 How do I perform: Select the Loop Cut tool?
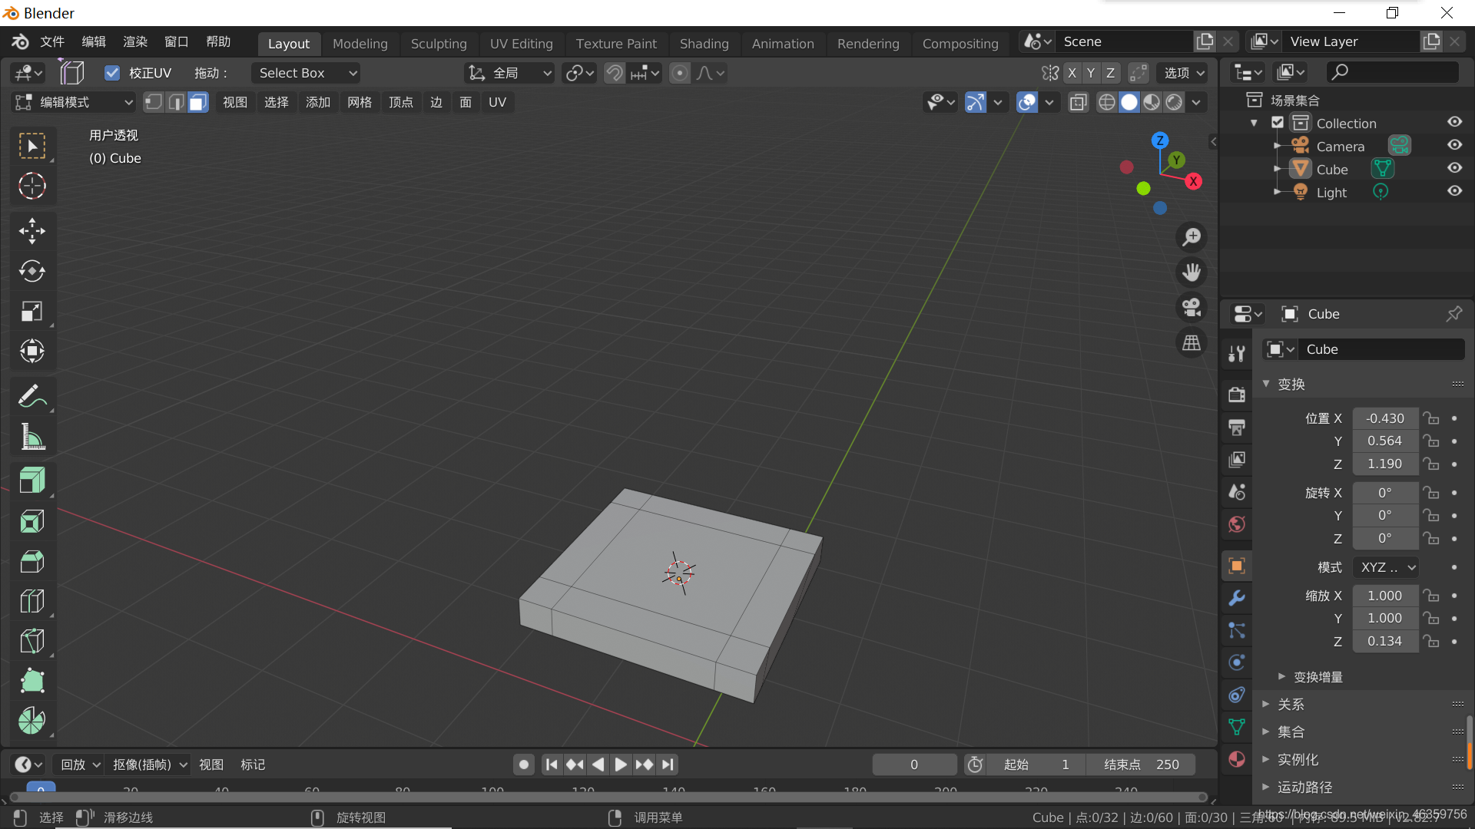pos(31,601)
